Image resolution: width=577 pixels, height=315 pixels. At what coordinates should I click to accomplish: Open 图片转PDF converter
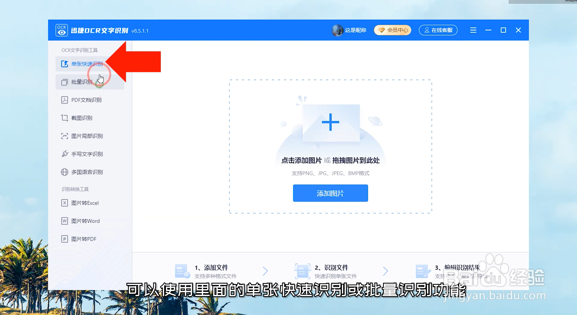tap(90, 239)
